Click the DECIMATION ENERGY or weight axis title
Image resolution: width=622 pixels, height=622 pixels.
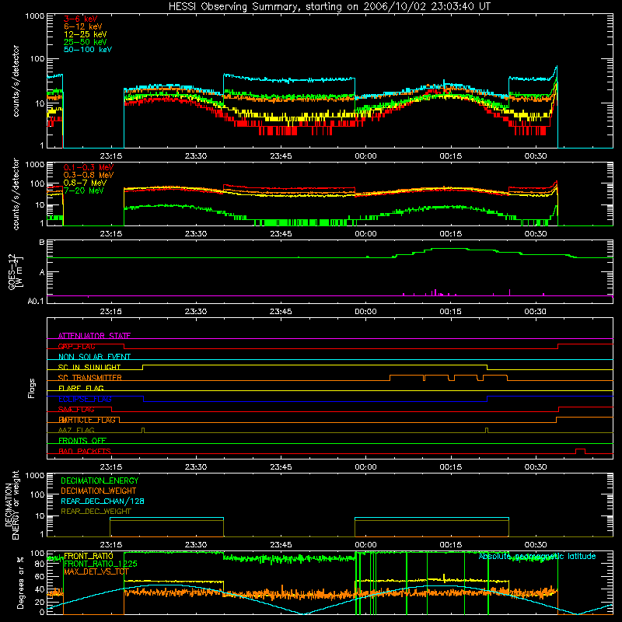(x=12, y=505)
